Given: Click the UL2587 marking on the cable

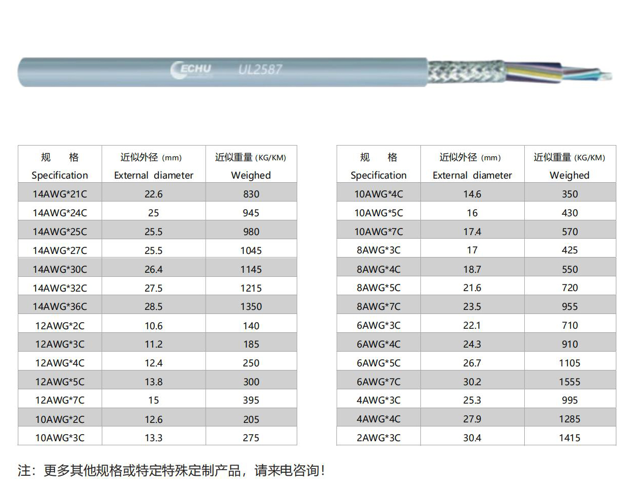Looking at the screenshot, I should [260, 69].
